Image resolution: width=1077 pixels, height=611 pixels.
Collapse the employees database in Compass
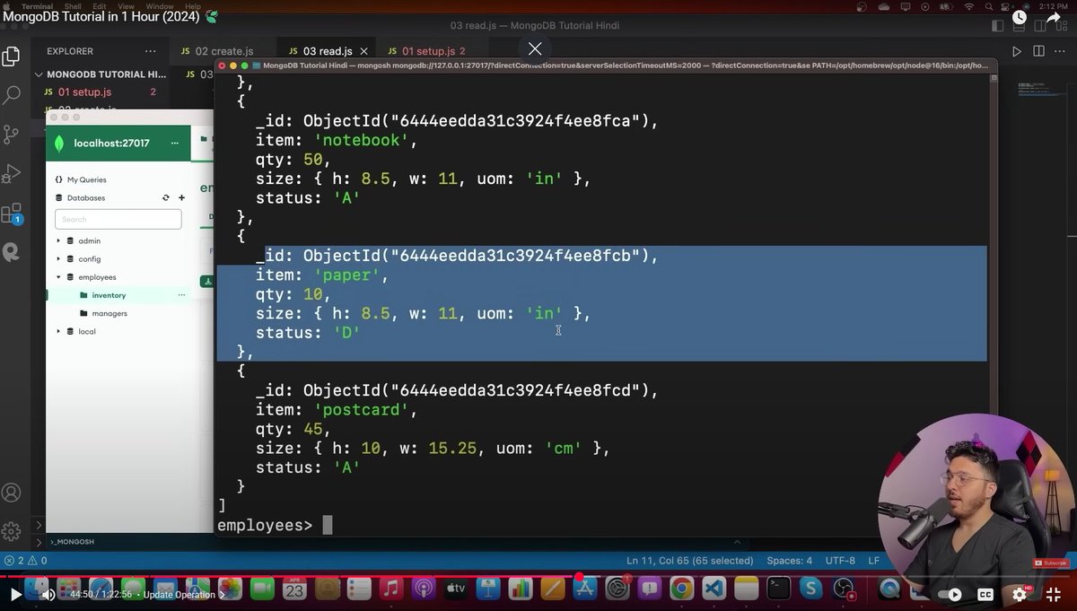[58, 277]
